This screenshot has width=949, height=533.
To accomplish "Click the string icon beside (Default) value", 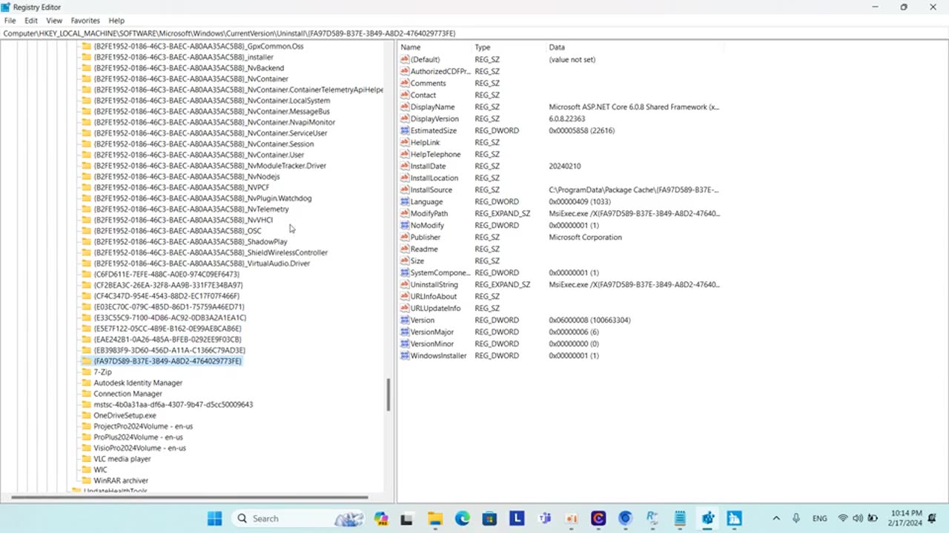I will (405, 59).
